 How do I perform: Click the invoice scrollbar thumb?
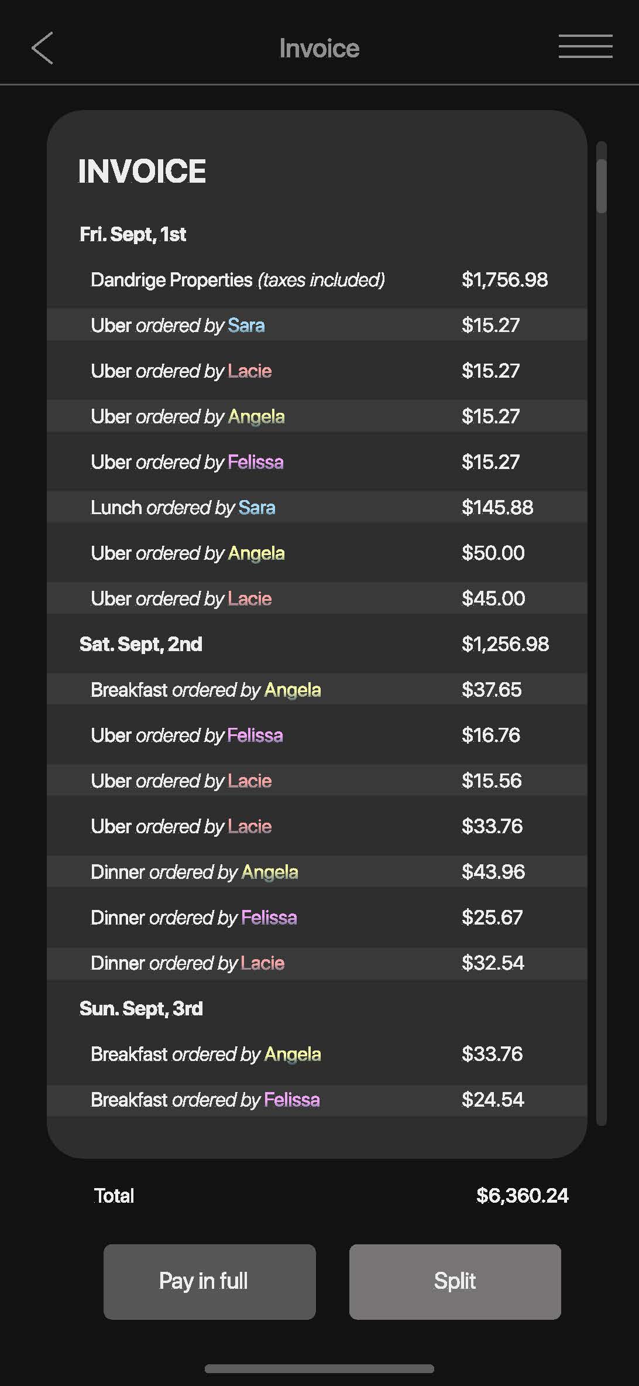(x=602, y=186)
